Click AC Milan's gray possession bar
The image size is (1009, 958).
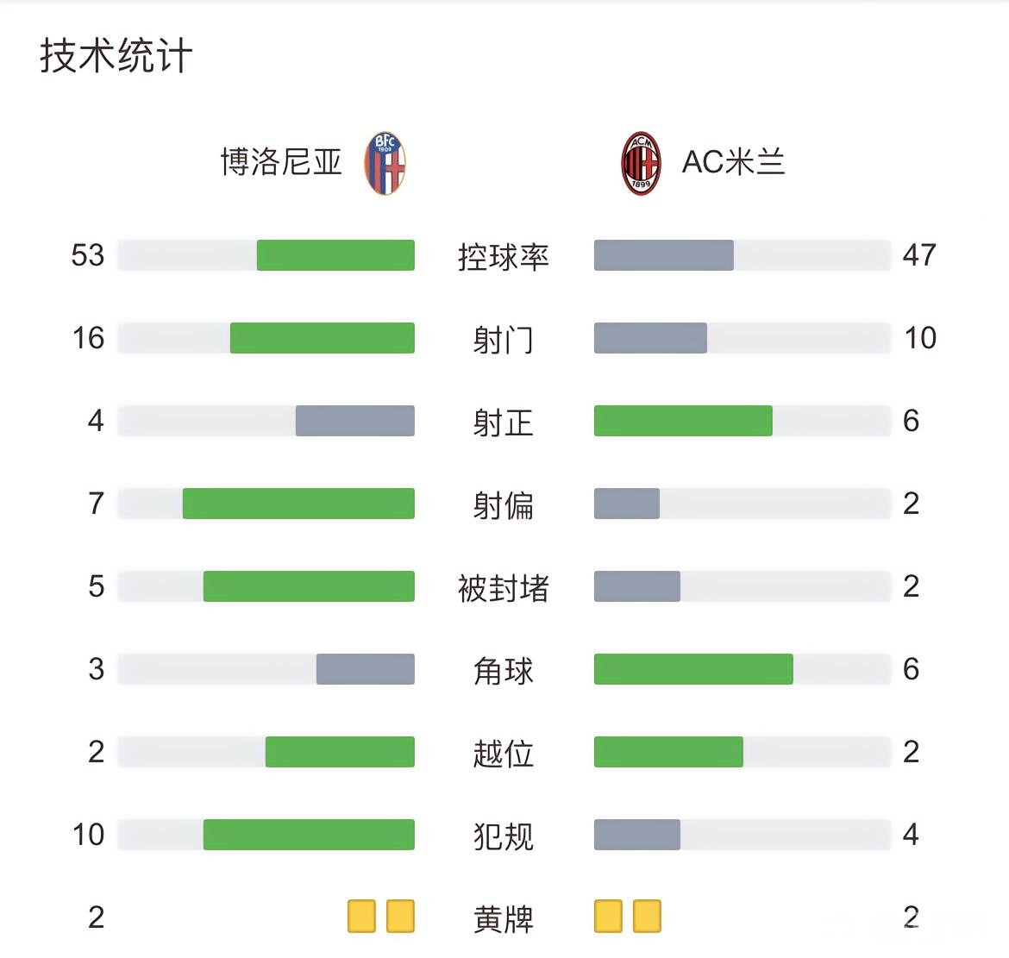click(x=664, y=255)
